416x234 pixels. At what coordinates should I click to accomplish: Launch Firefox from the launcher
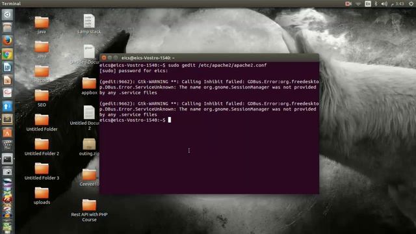(x=7, y=40)
